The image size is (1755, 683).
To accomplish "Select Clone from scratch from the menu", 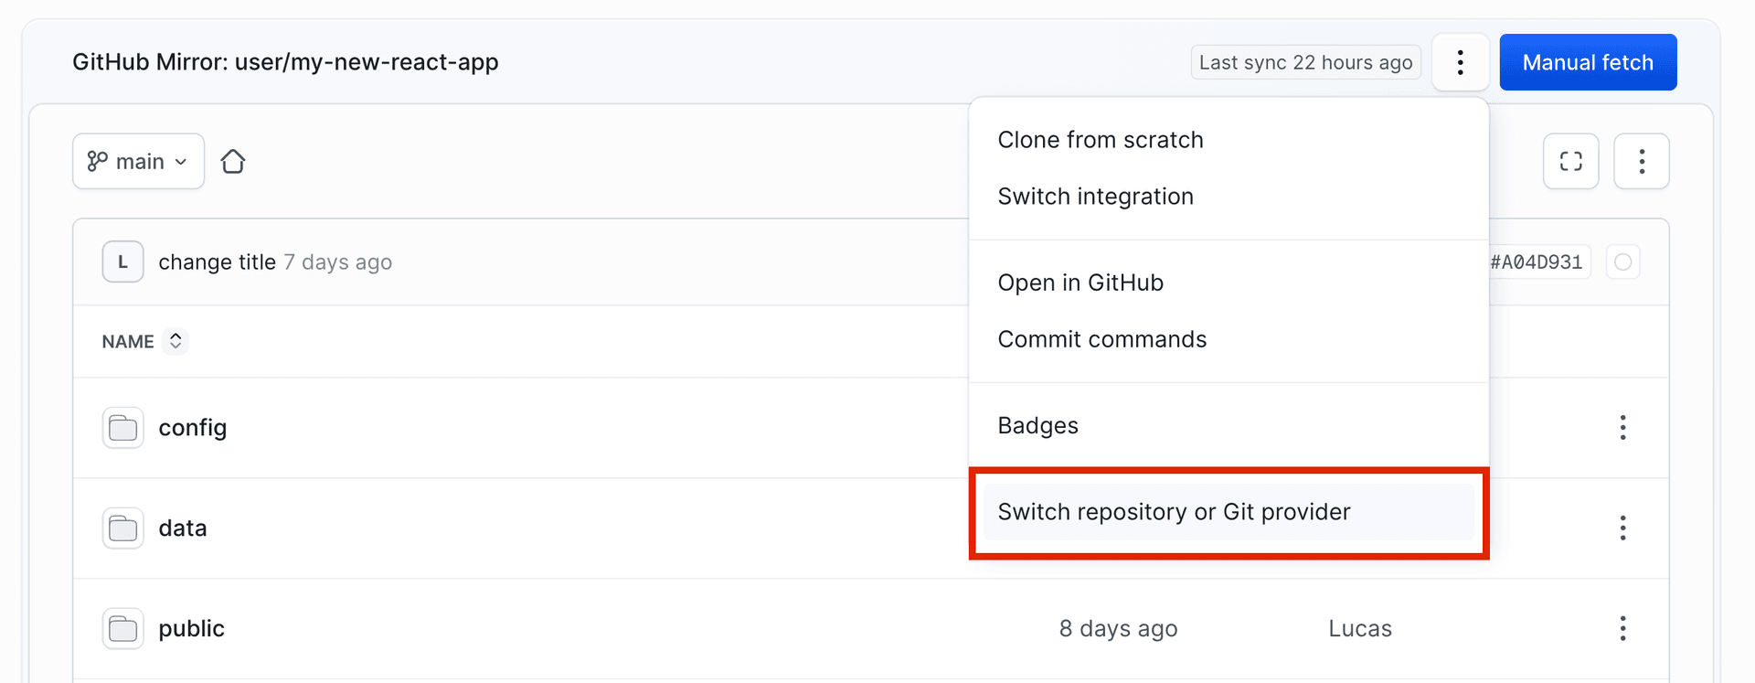I will click(1100, 139).
